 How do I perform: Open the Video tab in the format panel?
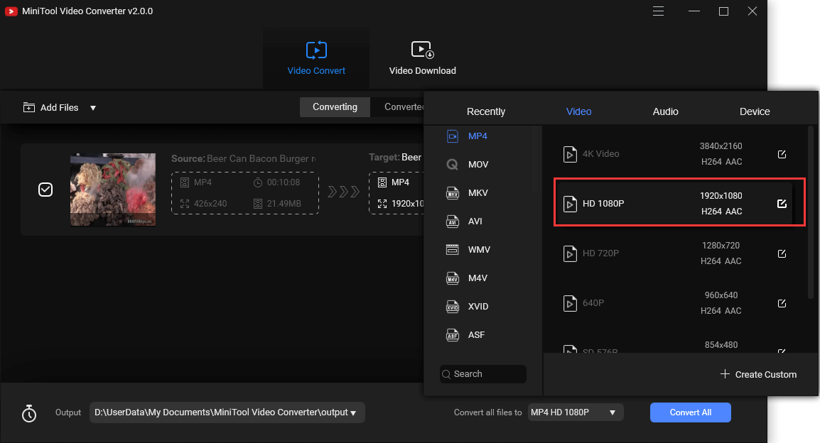(x=579, y=111)
